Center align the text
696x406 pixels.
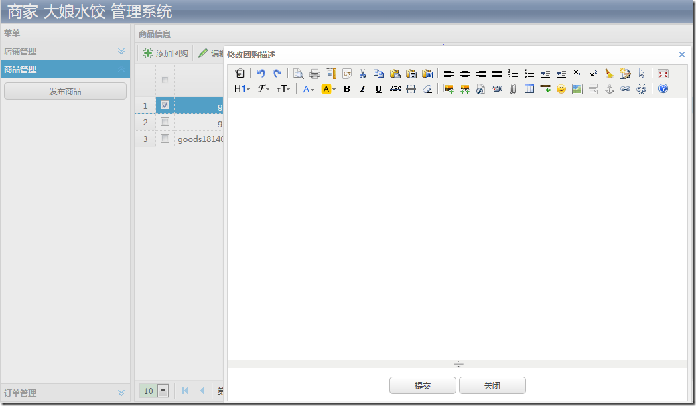point(465,74)
